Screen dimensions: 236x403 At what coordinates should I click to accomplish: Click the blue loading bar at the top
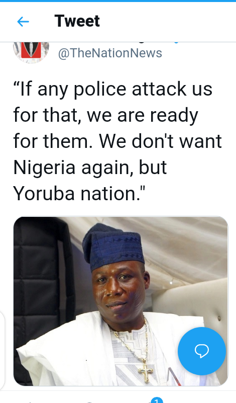pos(118,1)
